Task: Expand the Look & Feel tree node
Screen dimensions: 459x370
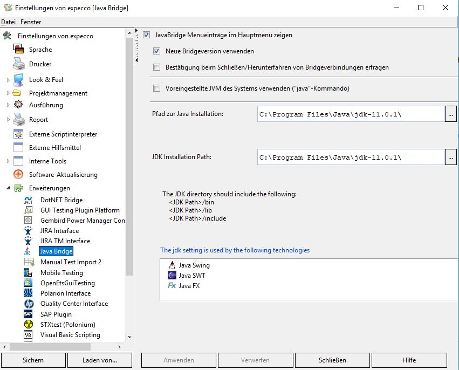Action: (8, 80)
